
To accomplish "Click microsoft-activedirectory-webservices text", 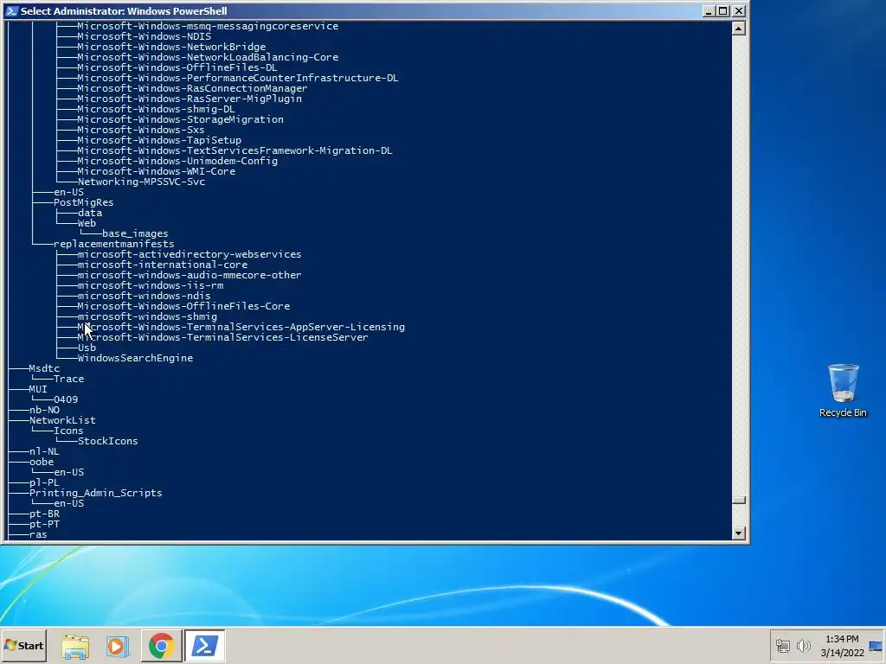I will point(189,255).
